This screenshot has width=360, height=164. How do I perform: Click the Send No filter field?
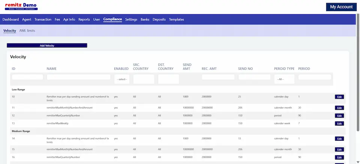(254, 77)
